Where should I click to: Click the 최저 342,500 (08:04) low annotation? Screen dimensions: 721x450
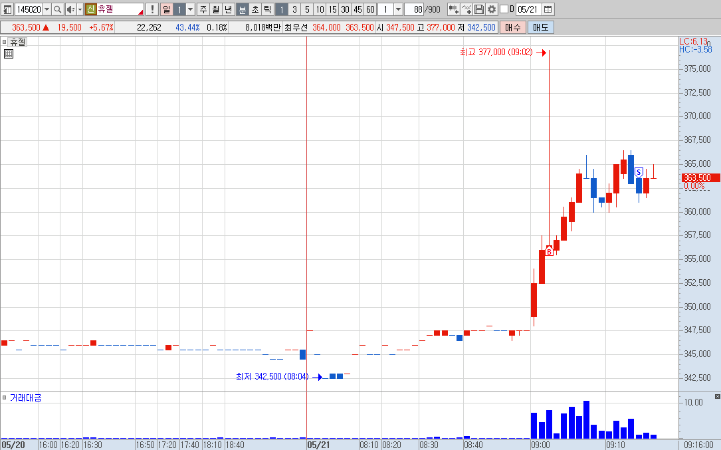tap(272, 376)
